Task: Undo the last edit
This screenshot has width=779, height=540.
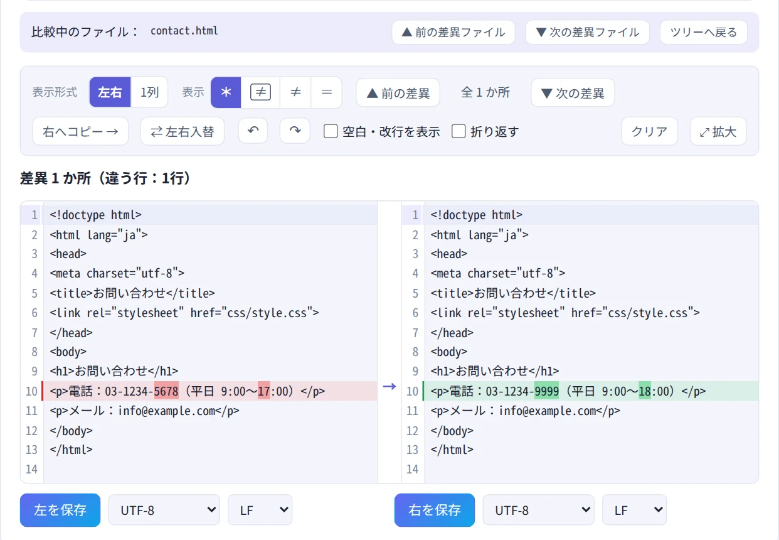Action: pos(253,131)
